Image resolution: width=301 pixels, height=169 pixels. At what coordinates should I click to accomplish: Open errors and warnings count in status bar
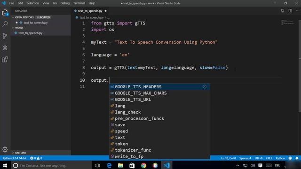pyautogui.click(x=36, y=158)
